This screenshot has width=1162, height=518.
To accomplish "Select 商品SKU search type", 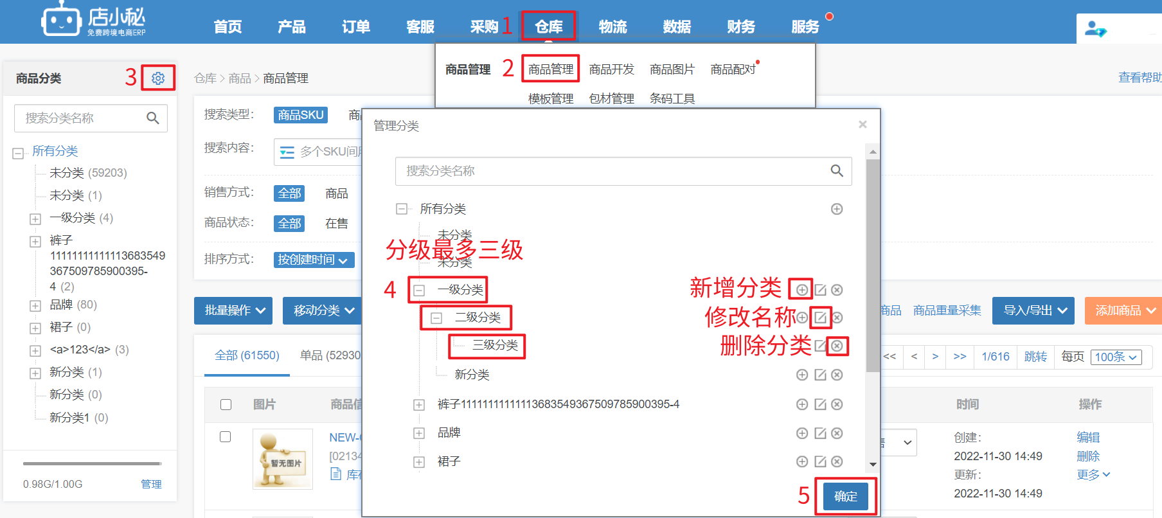I will [x=301, y=115].
